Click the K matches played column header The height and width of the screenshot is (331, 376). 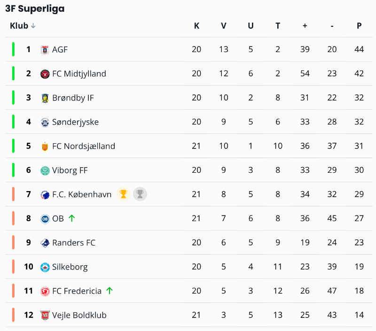click(x=196, y=26)
